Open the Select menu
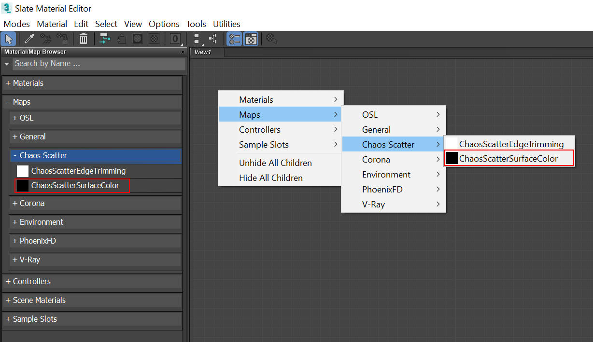 coord(106,24)
